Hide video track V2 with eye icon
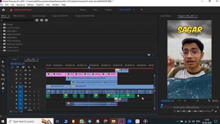The width and height of the screenshot is (220, 124). (x=30, y=83)
